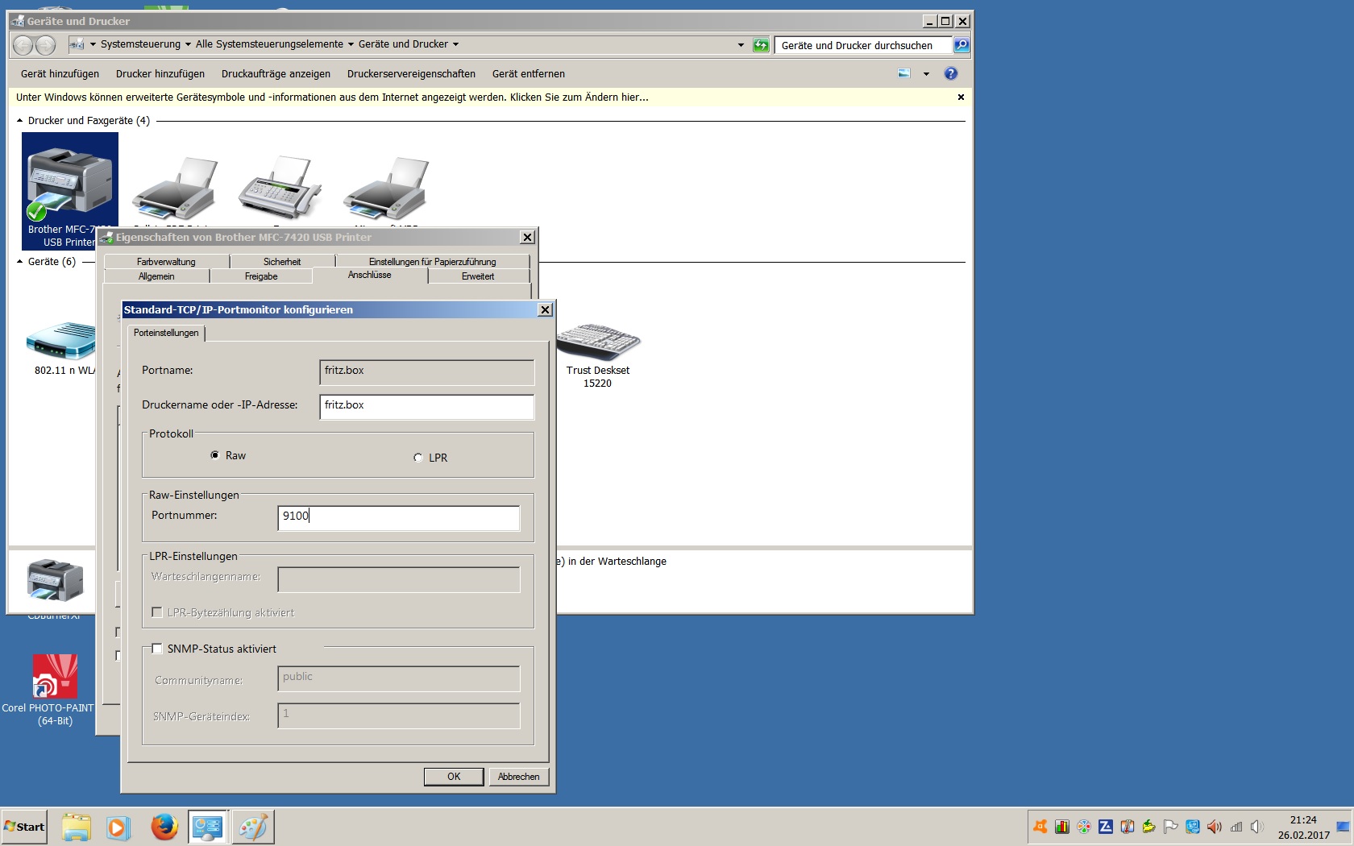Switch to the Paint taskbar button
Screen dimensions: 1354x846
(x=253, y=827)
